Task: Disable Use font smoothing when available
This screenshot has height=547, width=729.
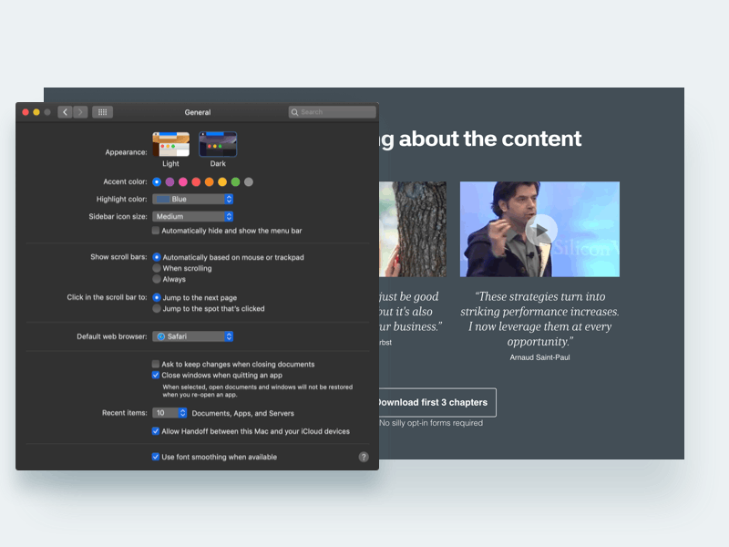Action: [155, 457]
